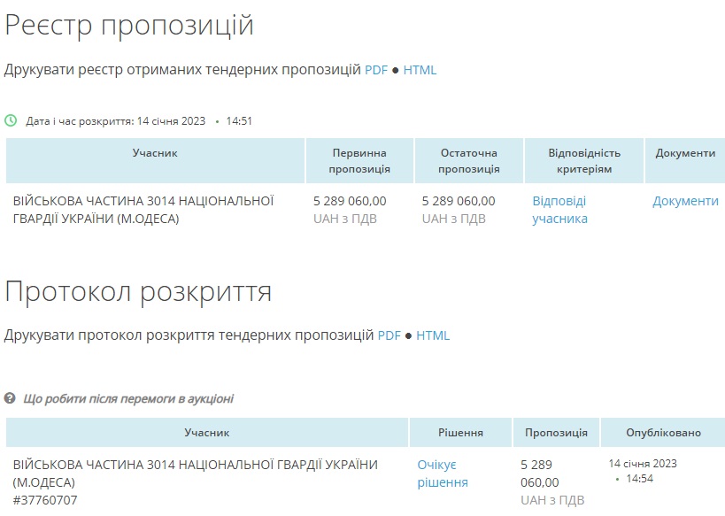Click participant code #37760707
The width and height of the screenshot is (725, 516).
[x=45, y=500]
